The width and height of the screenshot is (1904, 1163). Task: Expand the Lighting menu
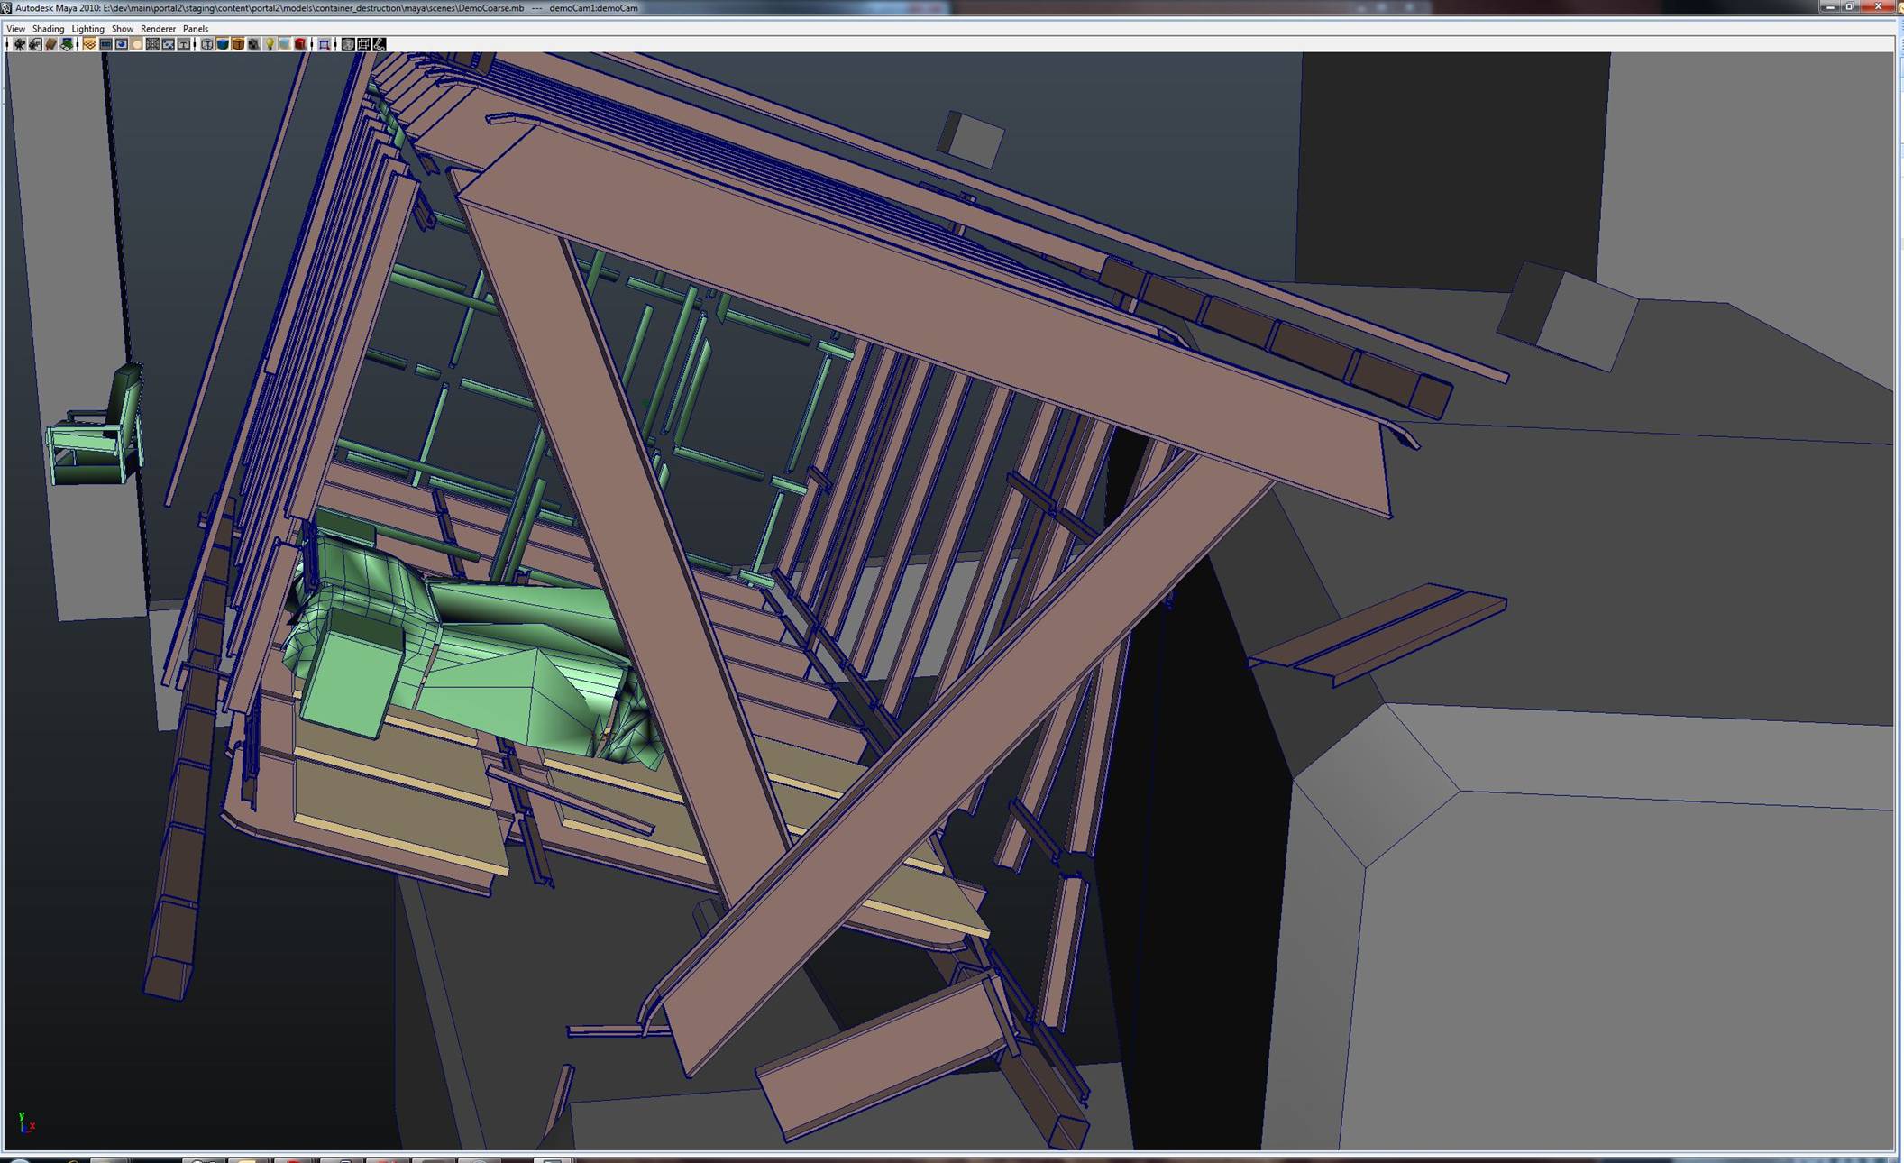click(x=87, y=29)
